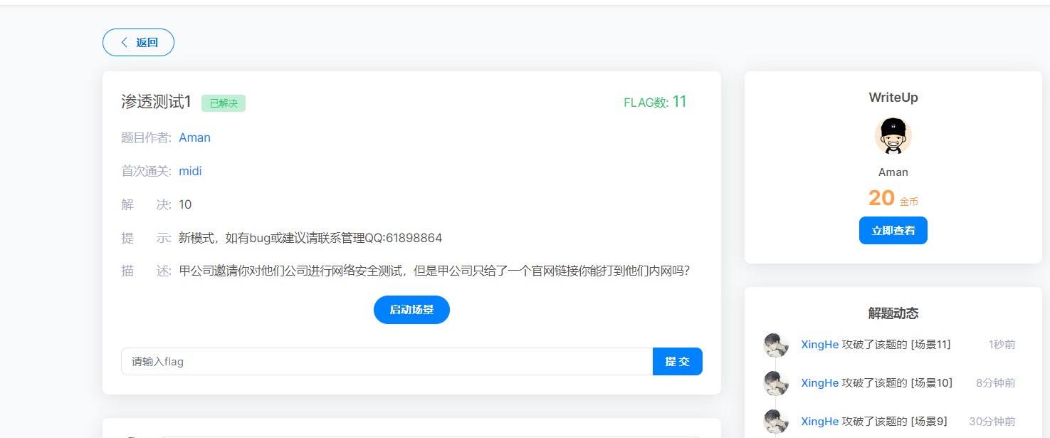Viewport: 1050px width, 438px height.
Task: Click the 渗透测试1 challenge title
Action: 157,102
